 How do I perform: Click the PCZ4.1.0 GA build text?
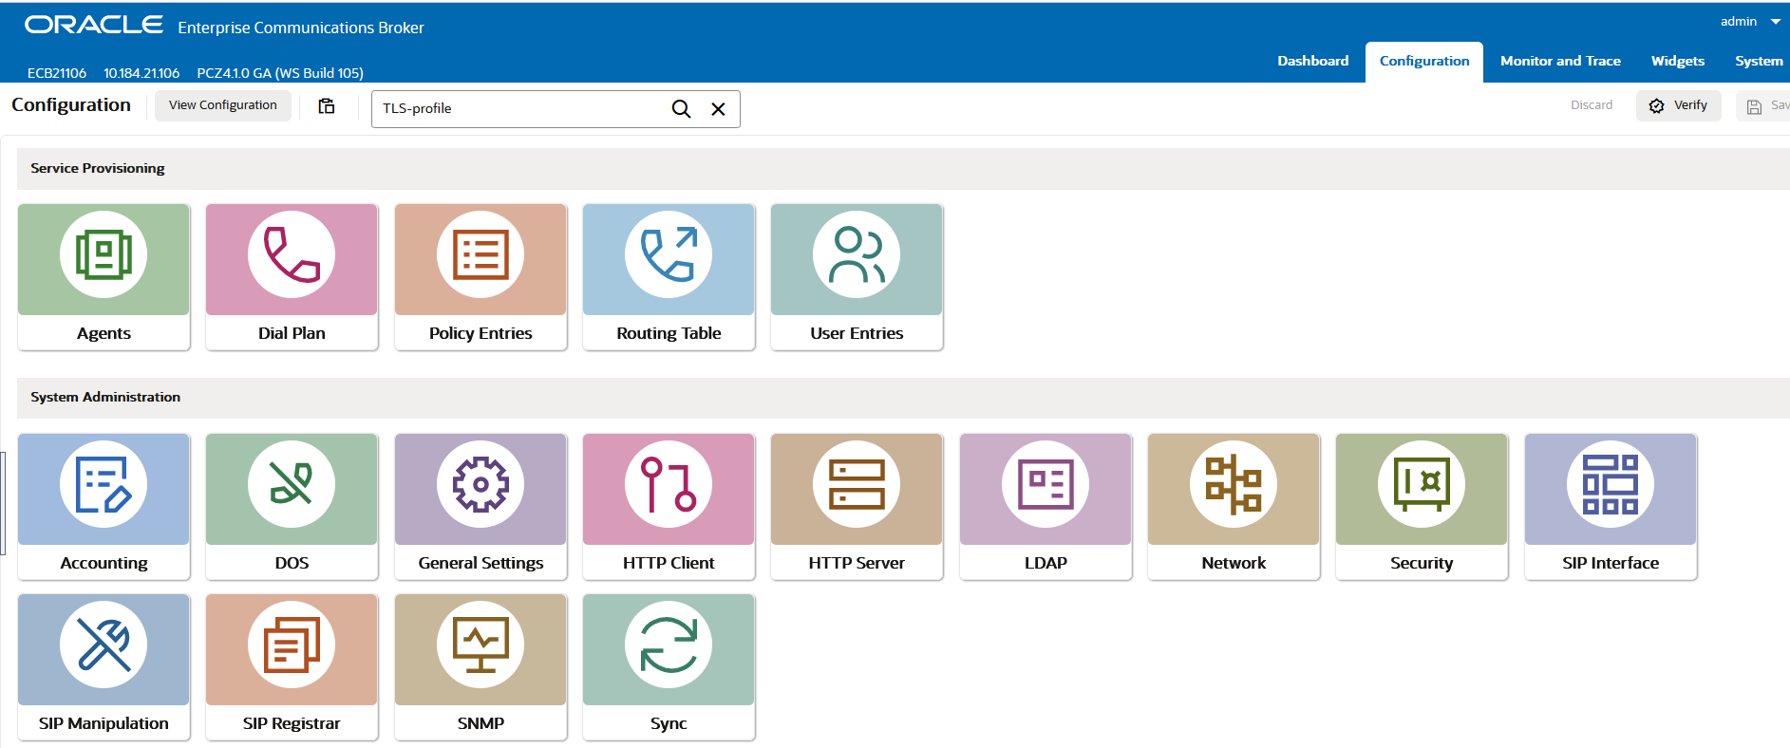pos(280,73)
